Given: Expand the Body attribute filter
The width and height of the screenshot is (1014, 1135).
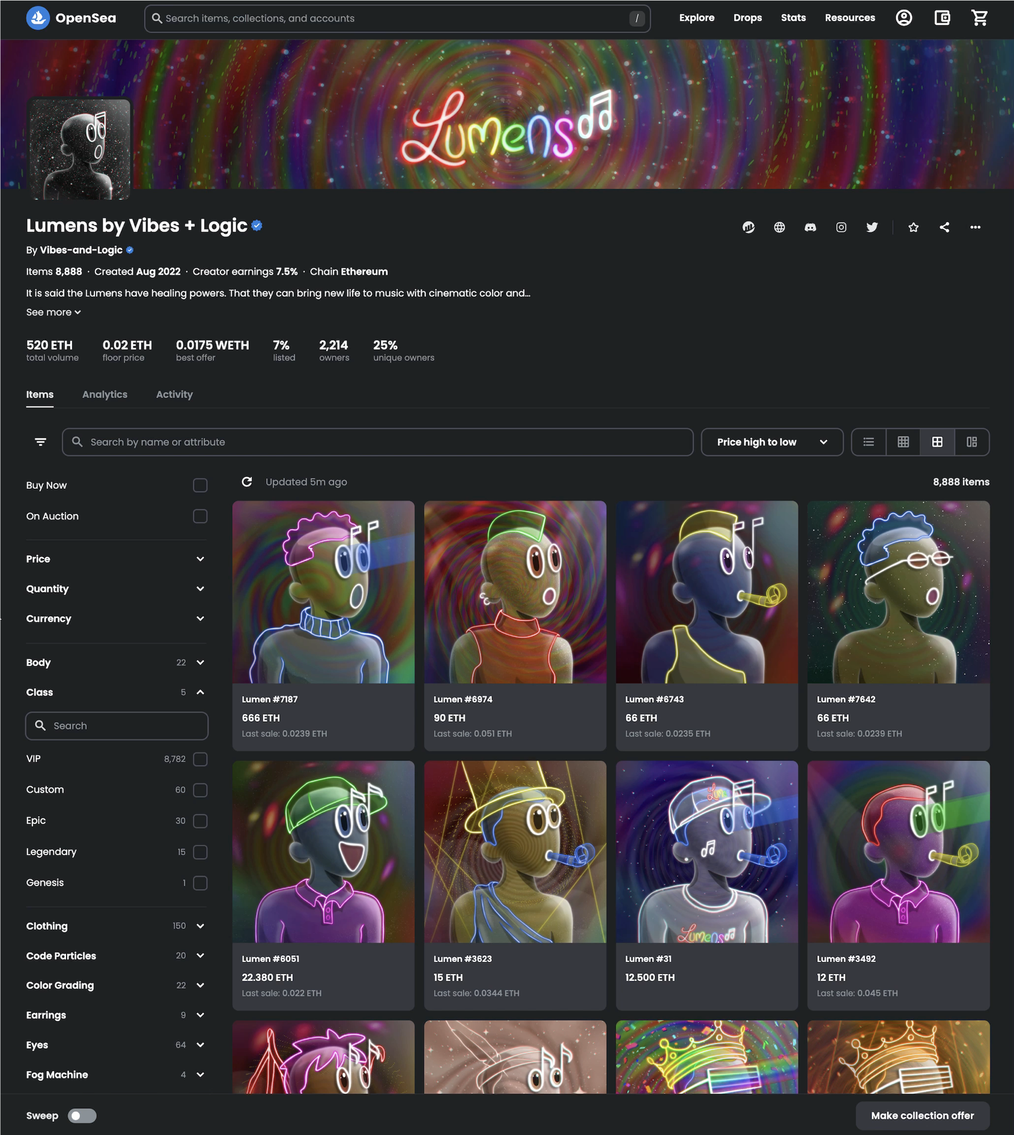Looking at the screenshot, I should pyautogui.click(x=117, y=662).
